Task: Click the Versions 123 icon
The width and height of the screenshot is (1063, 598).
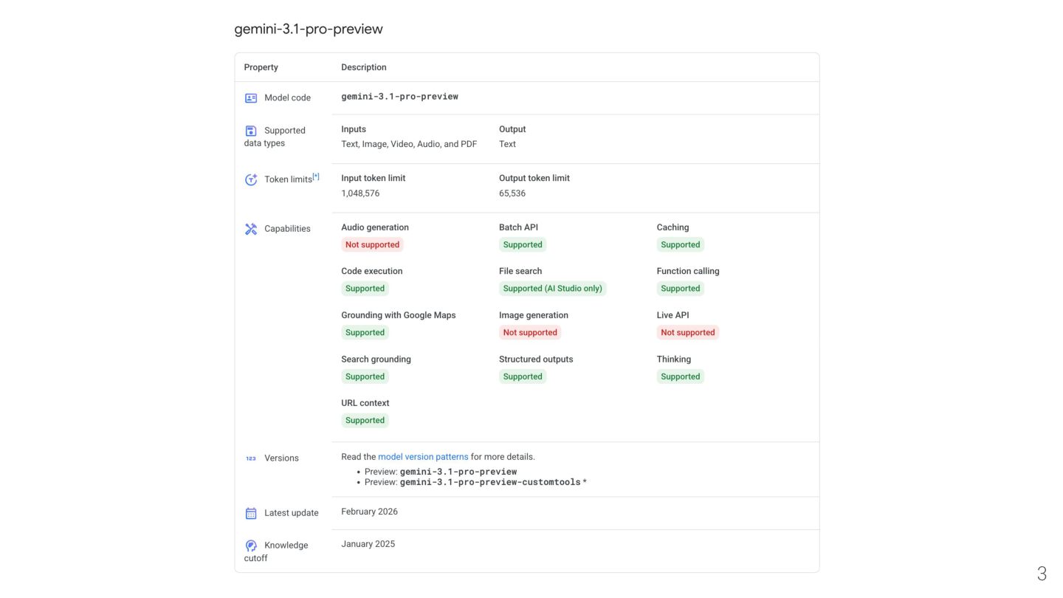Action: (x=251, y=458)
